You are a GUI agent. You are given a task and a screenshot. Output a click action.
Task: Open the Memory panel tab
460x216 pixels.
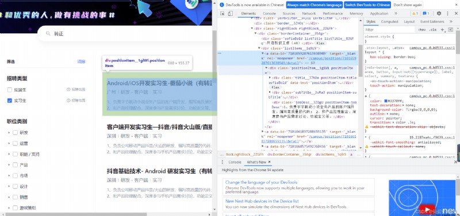coord(356,13)
